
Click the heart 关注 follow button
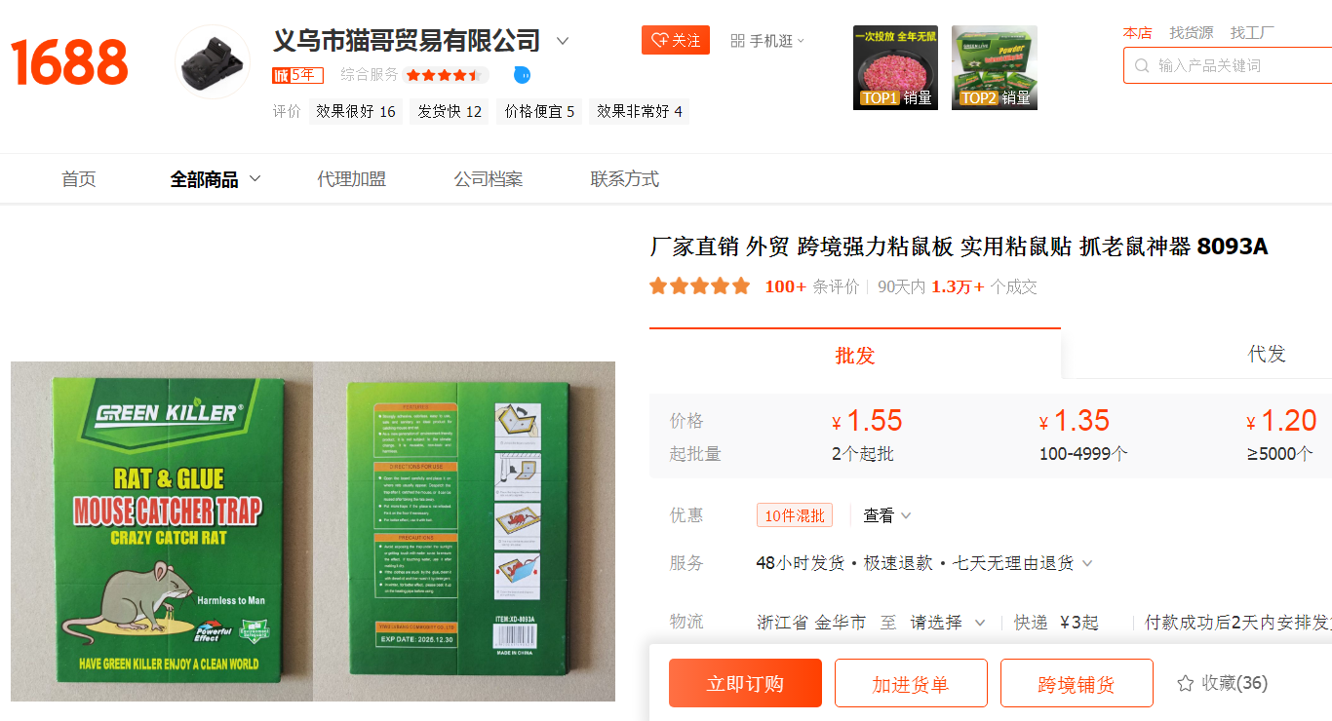click(x=675, y=40)
